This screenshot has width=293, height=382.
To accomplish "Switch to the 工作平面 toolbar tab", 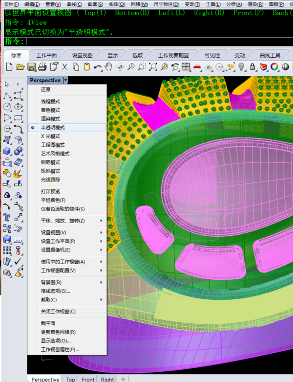I will 47,55.
